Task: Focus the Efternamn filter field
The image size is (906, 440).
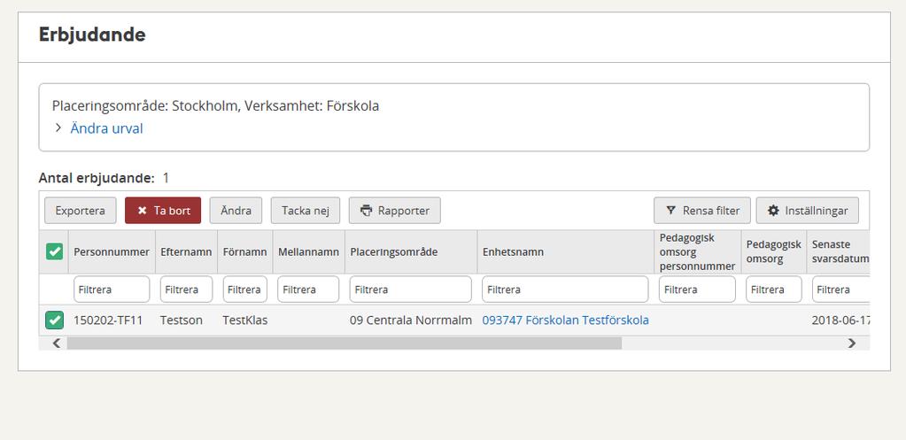Action: coord(186,289)
